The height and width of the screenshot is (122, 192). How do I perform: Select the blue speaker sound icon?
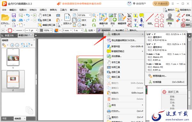pos(141,25)
